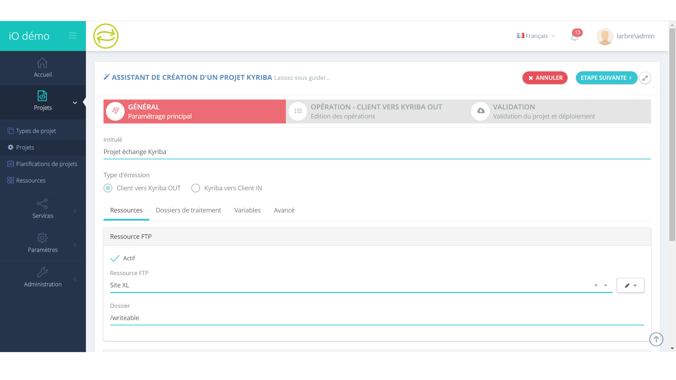
Task: Click the signpost icon of GÉNÉRAL step
Action: pyautogui.click(x=115, y=111)
